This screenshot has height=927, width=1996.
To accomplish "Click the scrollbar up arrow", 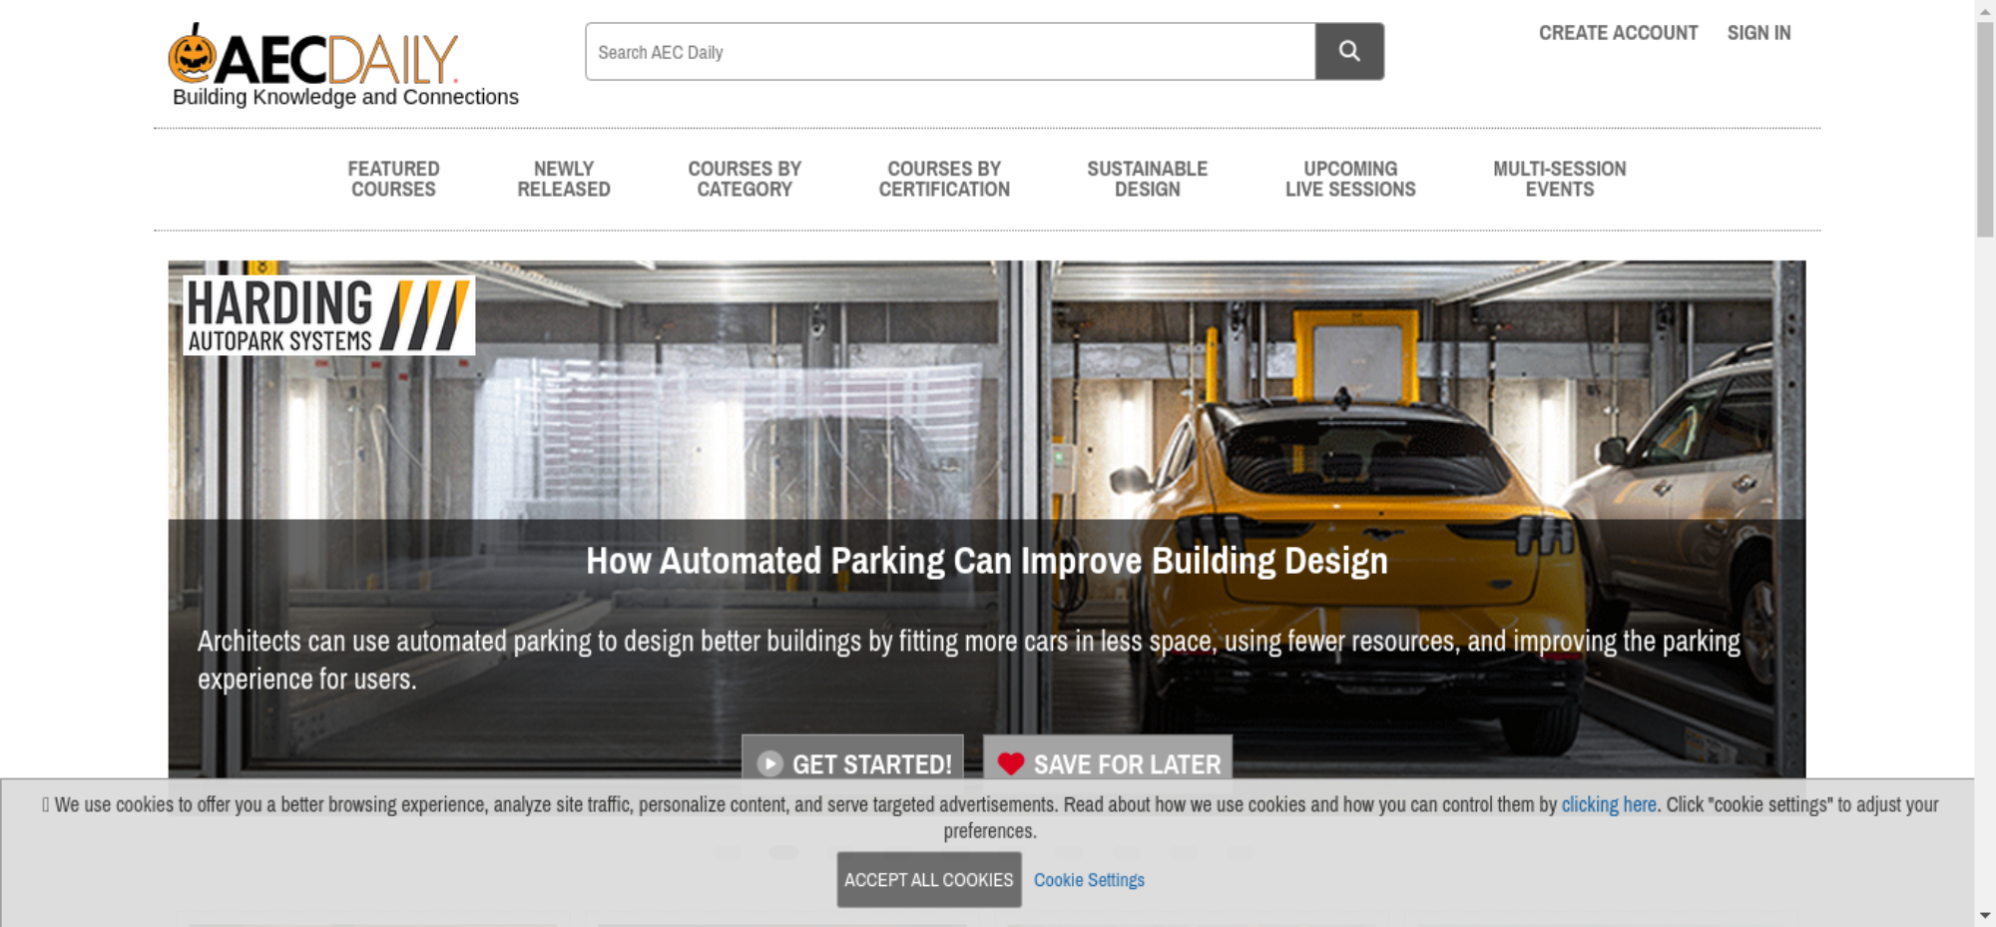I will click(x=1984, y=9).
